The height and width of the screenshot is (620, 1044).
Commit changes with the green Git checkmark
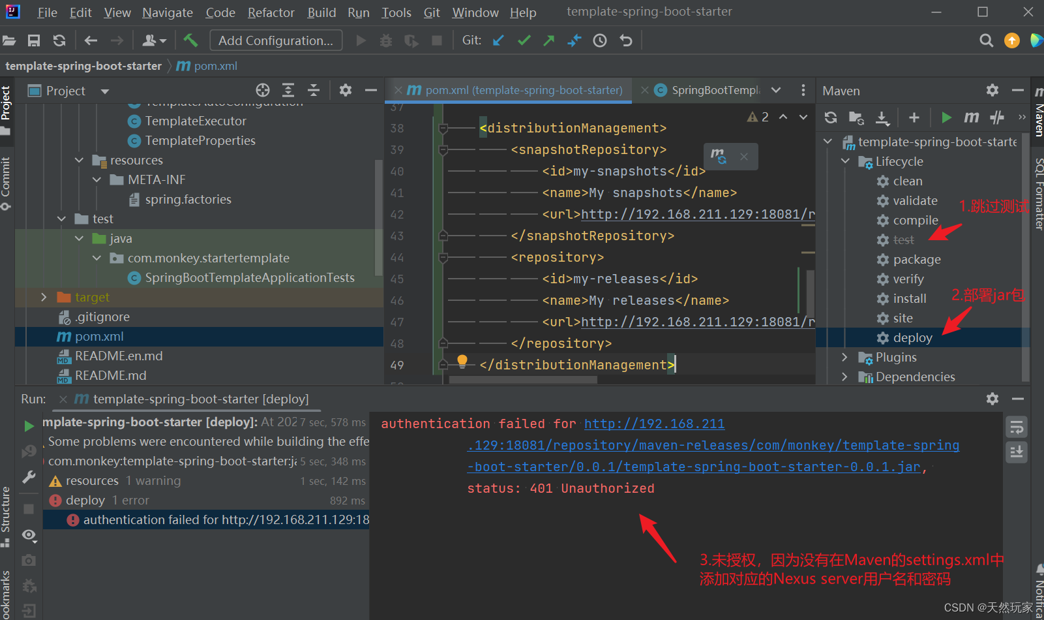[x=524, y=40]
